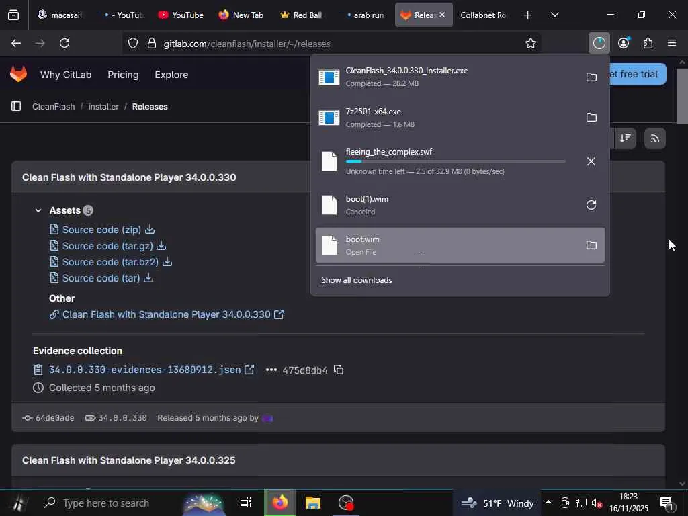The image size is (688, 516).
Task: Show CleanFlash installer in folder
Action: point(591,77)
